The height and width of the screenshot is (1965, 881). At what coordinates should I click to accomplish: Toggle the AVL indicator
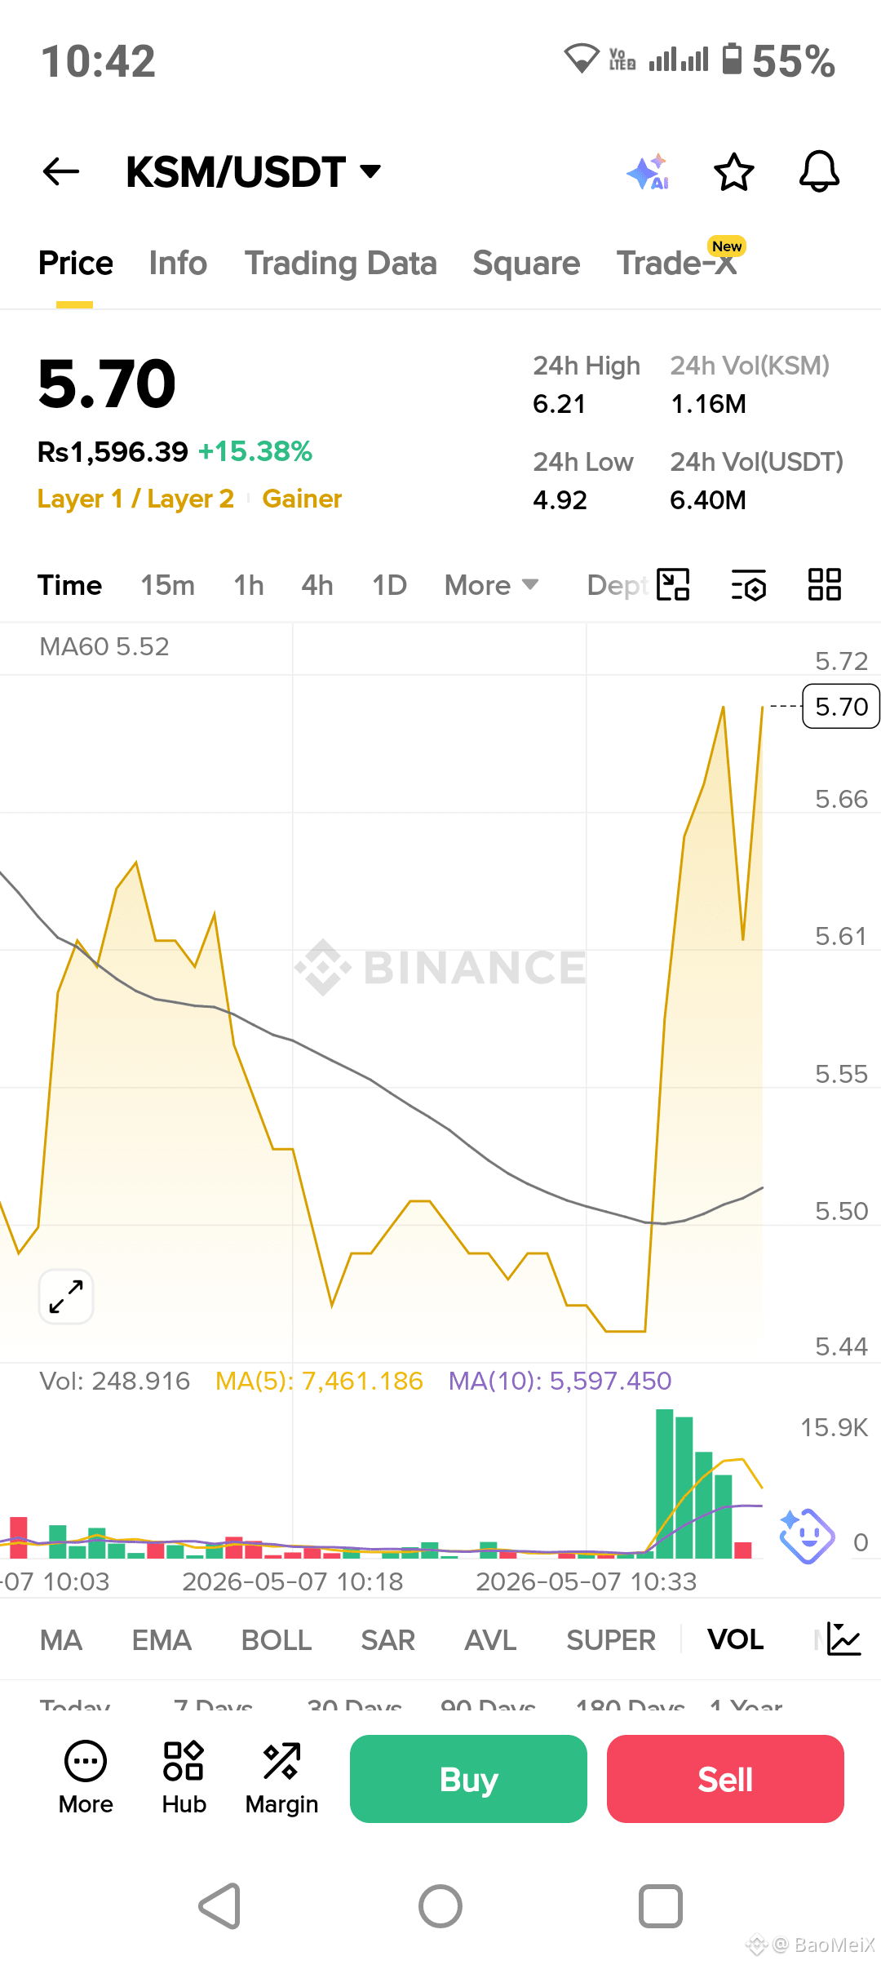pyautogui.click(x=490, y=1639)
